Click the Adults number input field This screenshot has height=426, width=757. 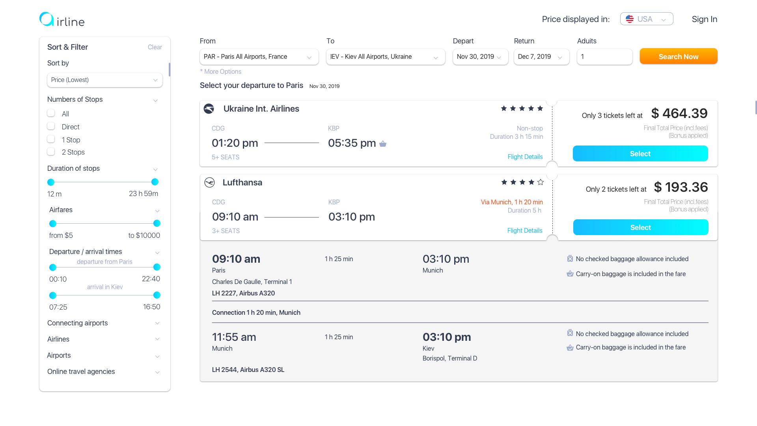(605, 57)
